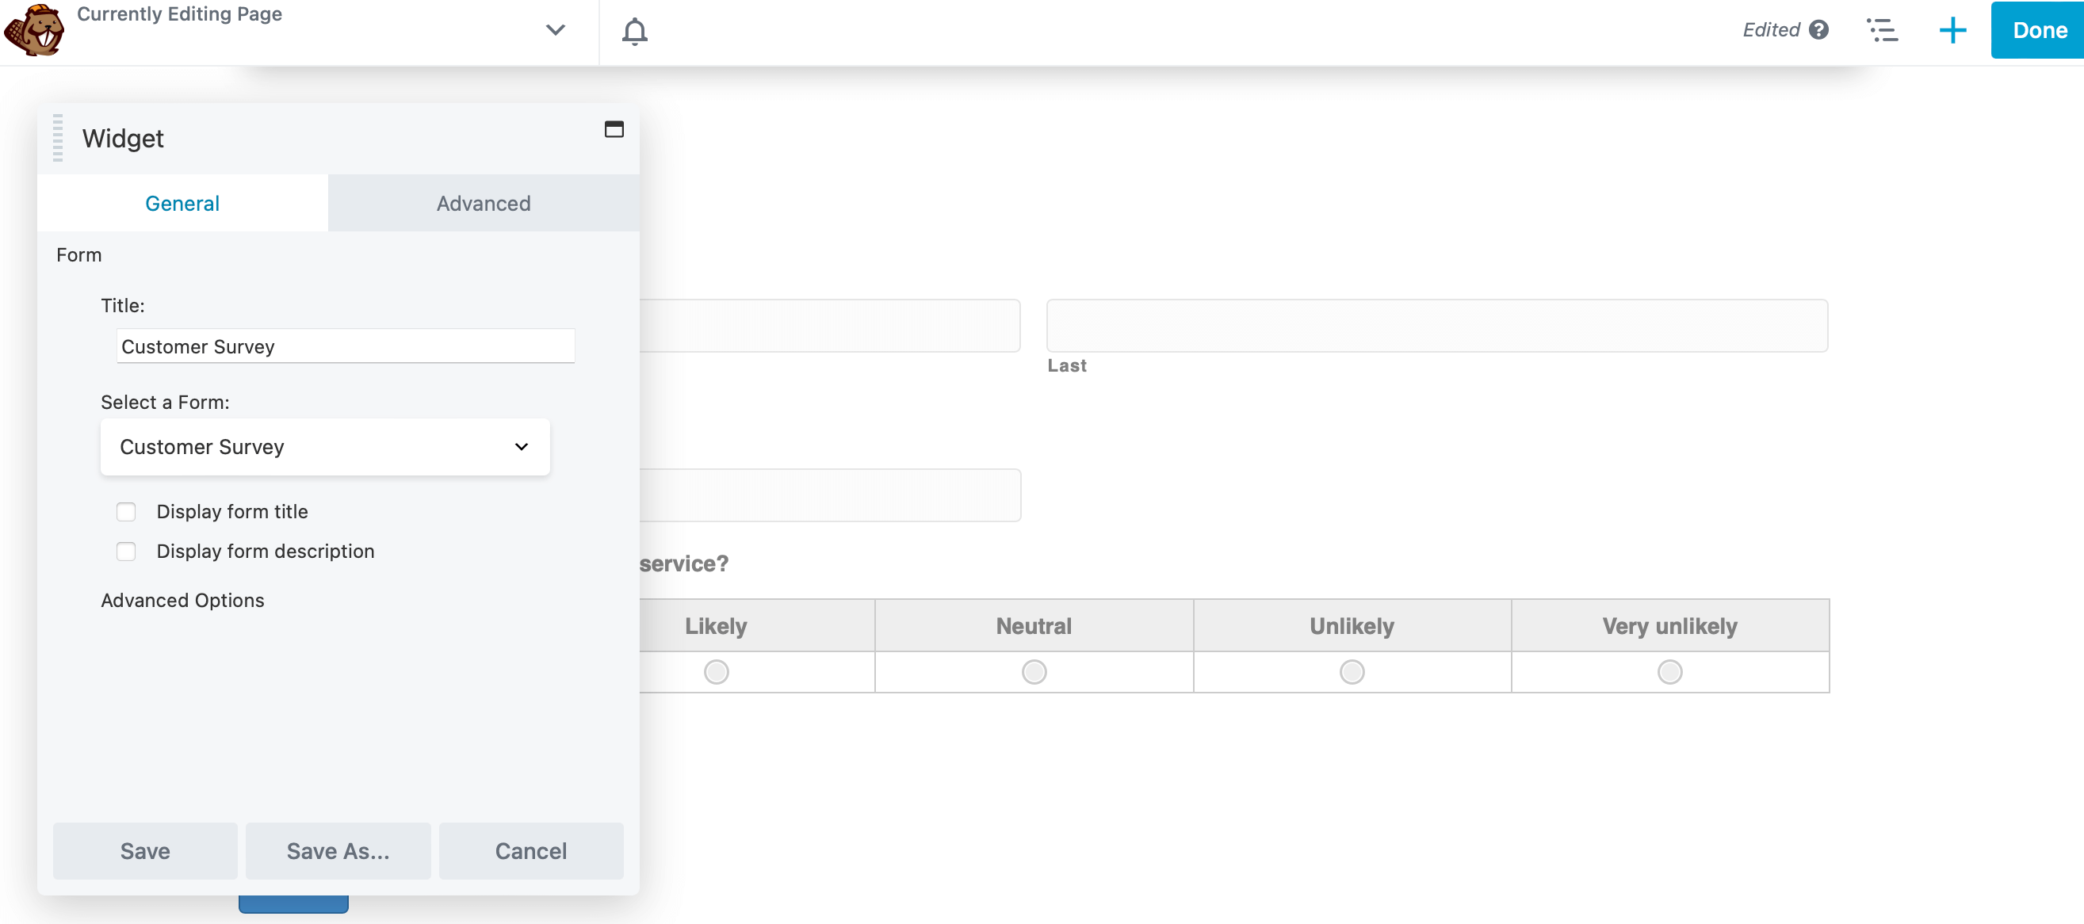Enable Display form title checkbox

click(x=126, y=511)
